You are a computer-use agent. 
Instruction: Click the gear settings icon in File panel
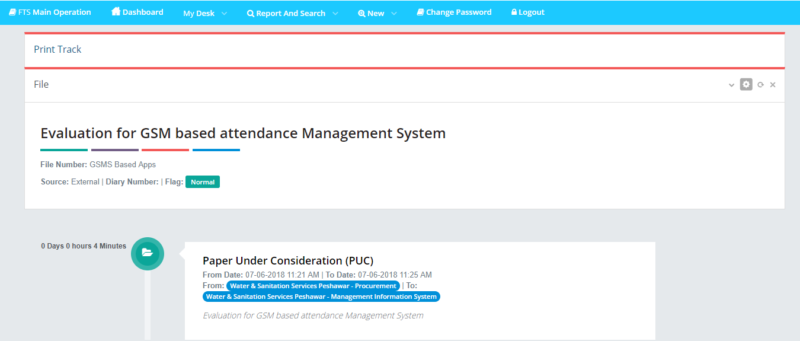pos(745,84)
